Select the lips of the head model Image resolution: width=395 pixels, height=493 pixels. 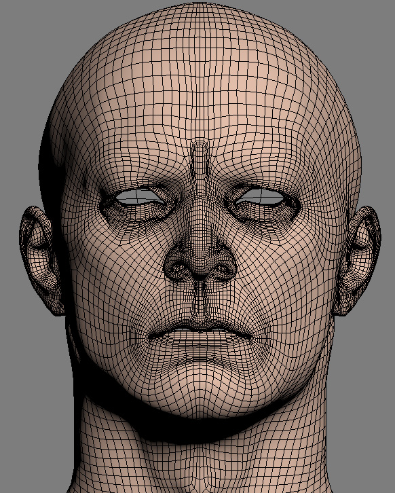(200, 336)
